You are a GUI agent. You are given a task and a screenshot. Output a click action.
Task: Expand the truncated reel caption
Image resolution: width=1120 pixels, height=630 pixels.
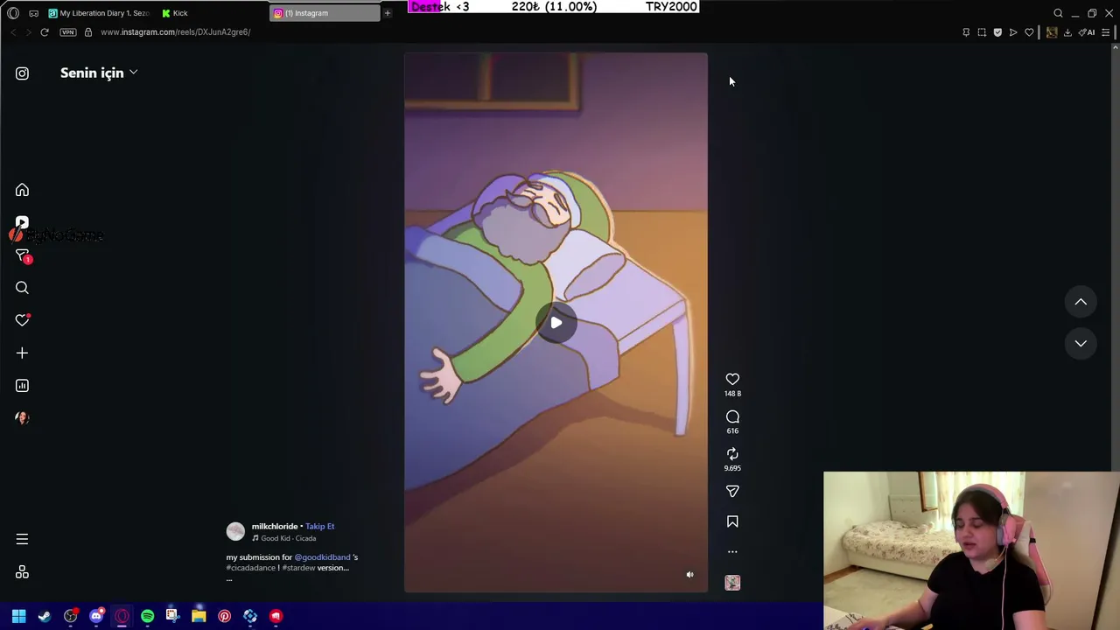[x=229, y=578]
